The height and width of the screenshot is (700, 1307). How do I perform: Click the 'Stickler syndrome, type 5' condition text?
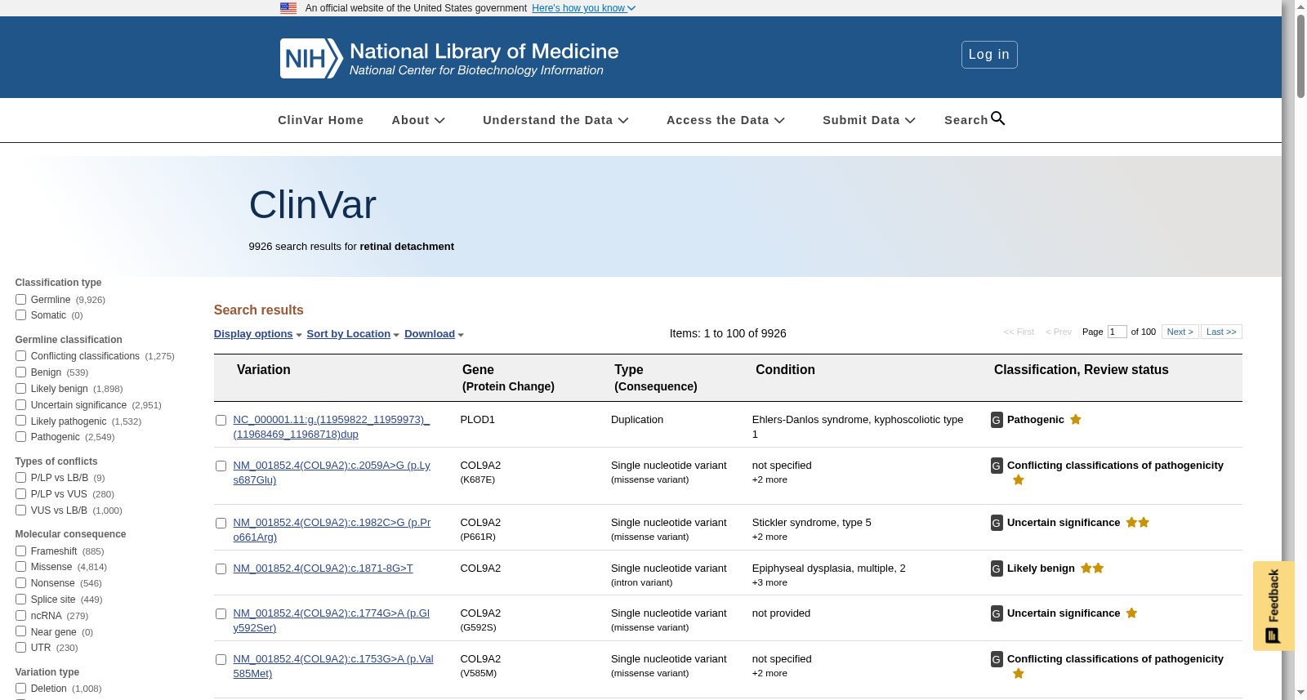click(812, 523)
